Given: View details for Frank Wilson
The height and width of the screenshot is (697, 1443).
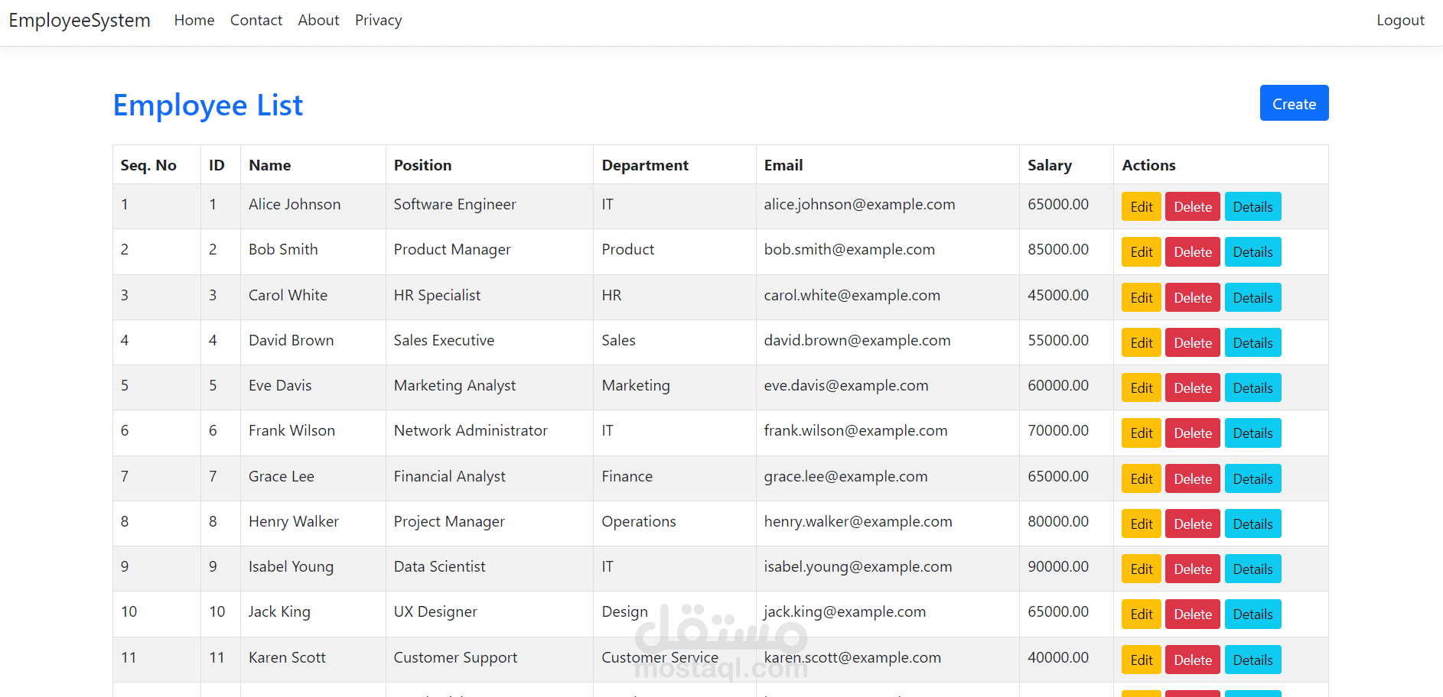Looking at the screenshot, I should [x=1252, y=433].
